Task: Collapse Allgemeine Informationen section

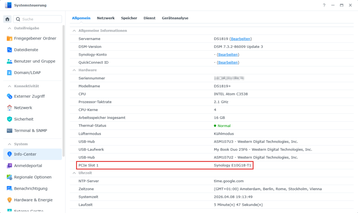Action: (x=74, y=31)
